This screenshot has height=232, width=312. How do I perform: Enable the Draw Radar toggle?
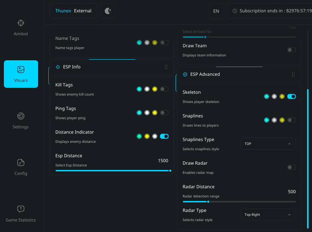point(292,167)
